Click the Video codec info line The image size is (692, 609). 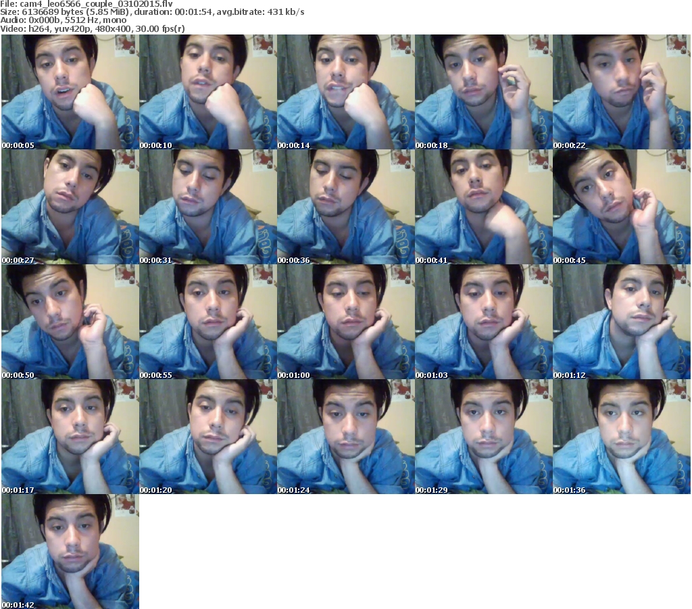point(92,28)
